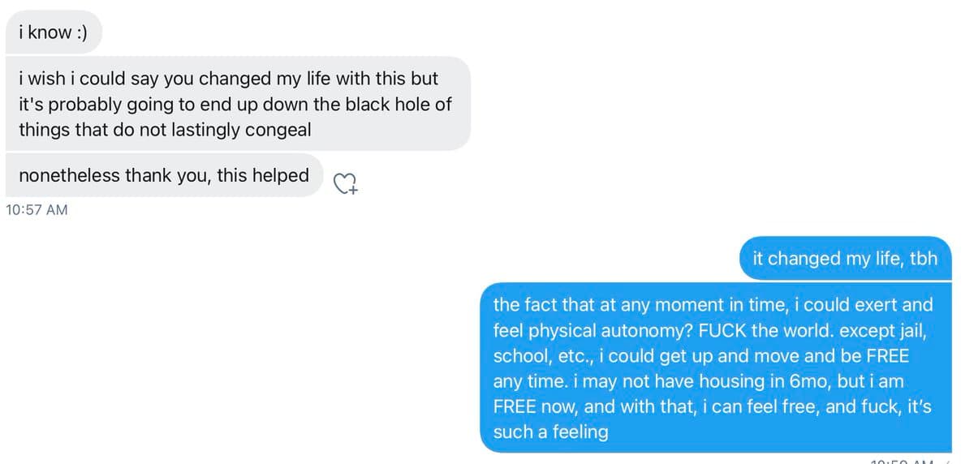
Task: Click the last line "such a feeling"
Action: (550, 432)
